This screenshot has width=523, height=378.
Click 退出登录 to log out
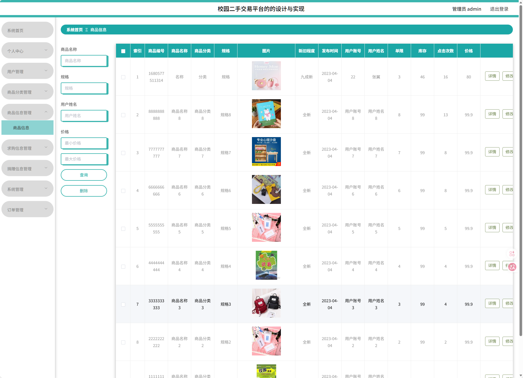pos(499,9)
